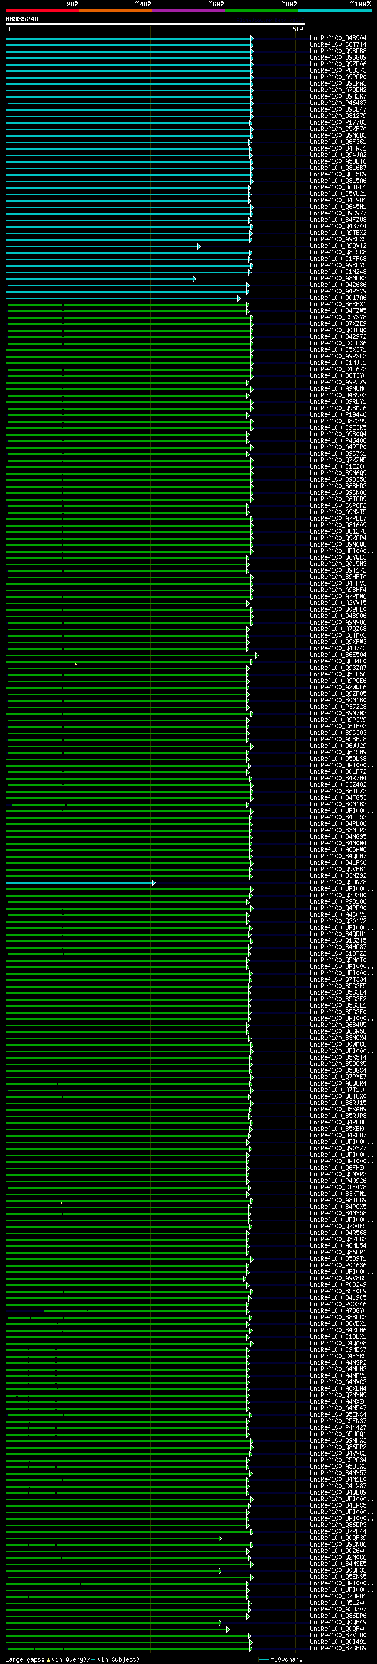
Task: Click hit label UniRef100_B4JI52
Action: click(338, 817)
